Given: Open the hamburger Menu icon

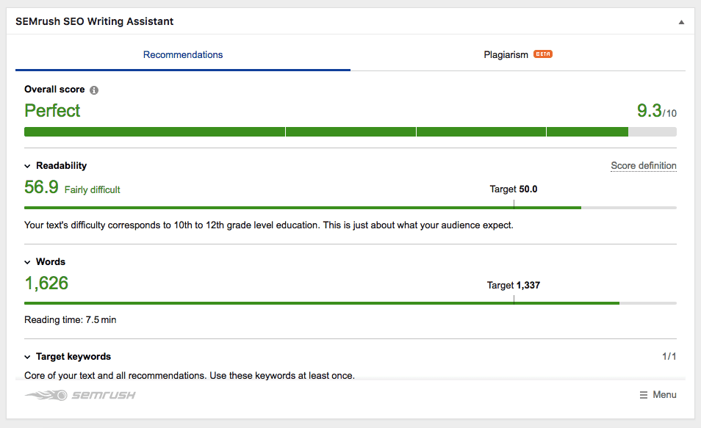Looking at the screenshot, I should pos(644,395).
